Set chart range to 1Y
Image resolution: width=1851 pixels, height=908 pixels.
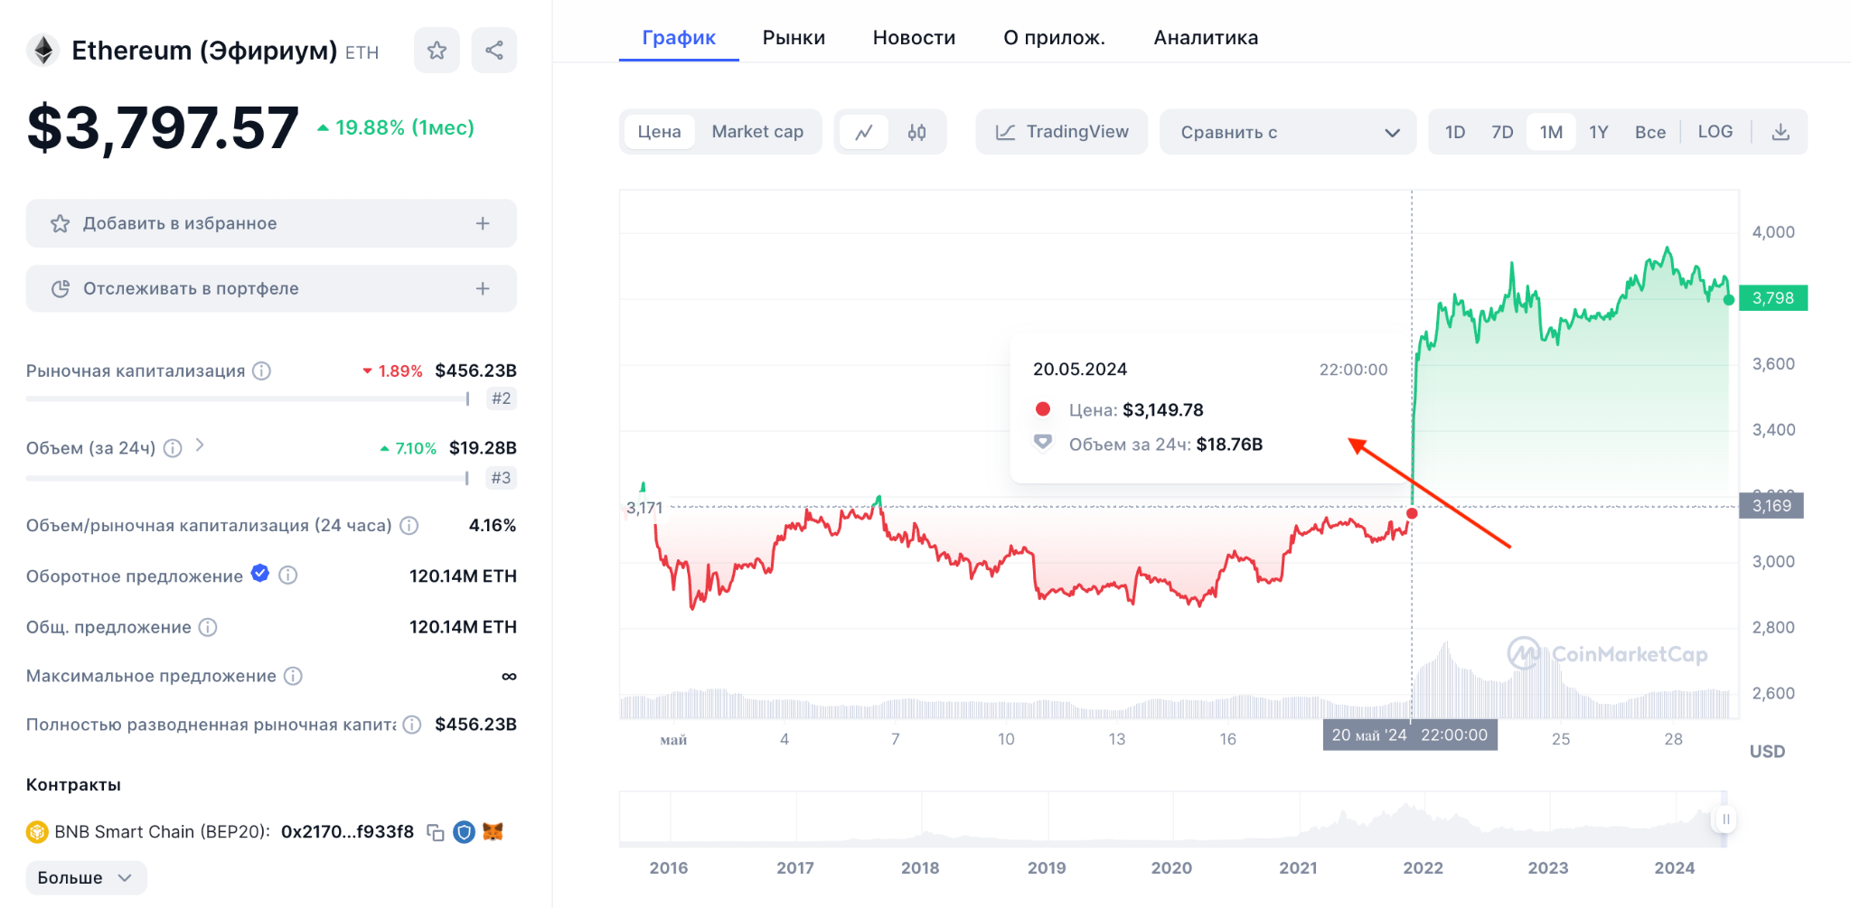(1599, 132)
